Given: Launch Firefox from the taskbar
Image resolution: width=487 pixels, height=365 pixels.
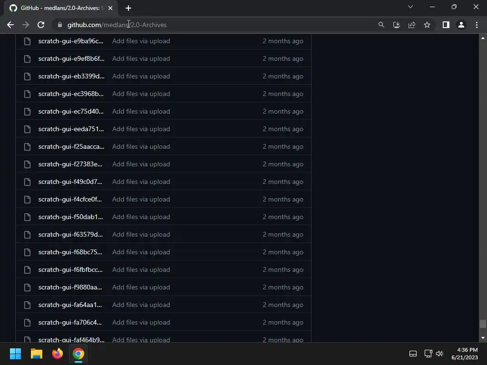Looking at the screenshot, I should pyautogui.click(x=58, y=354).
